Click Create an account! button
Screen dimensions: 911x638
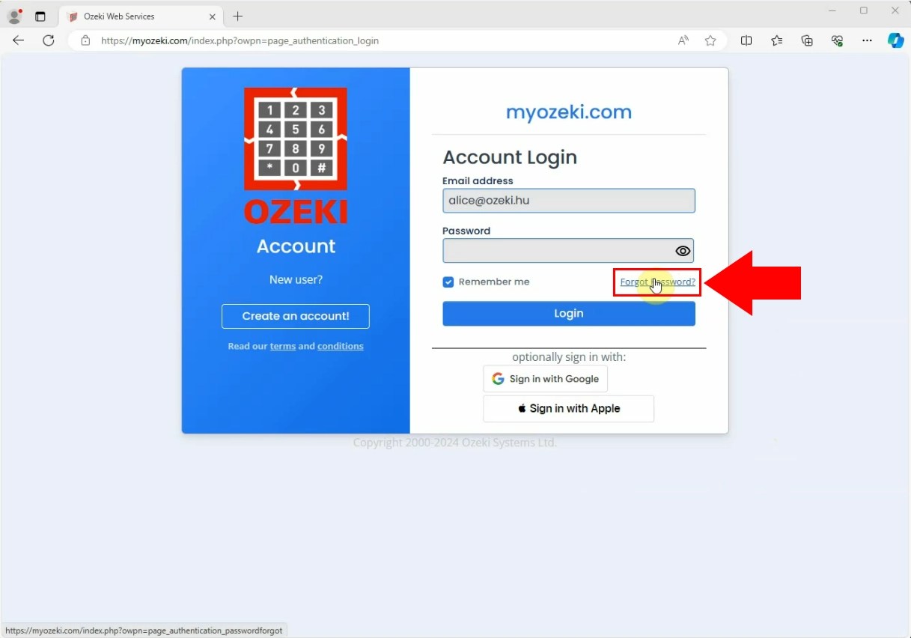tap(296, 316)
